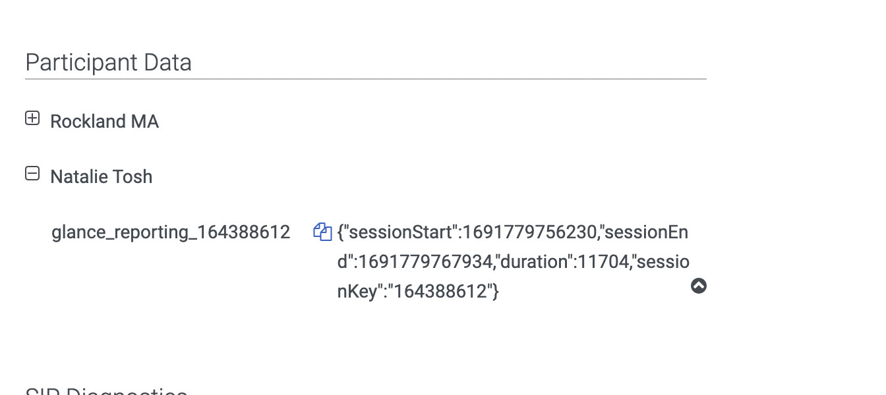This screenshot has width=886, height=395.
Task: Click the duration text in the JSON value
Action: click(x=535, y=262)
